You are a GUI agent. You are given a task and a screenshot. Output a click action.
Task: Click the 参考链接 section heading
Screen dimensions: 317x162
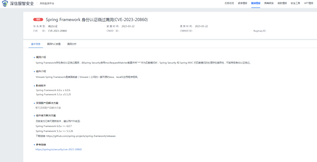tap(41, 145)
